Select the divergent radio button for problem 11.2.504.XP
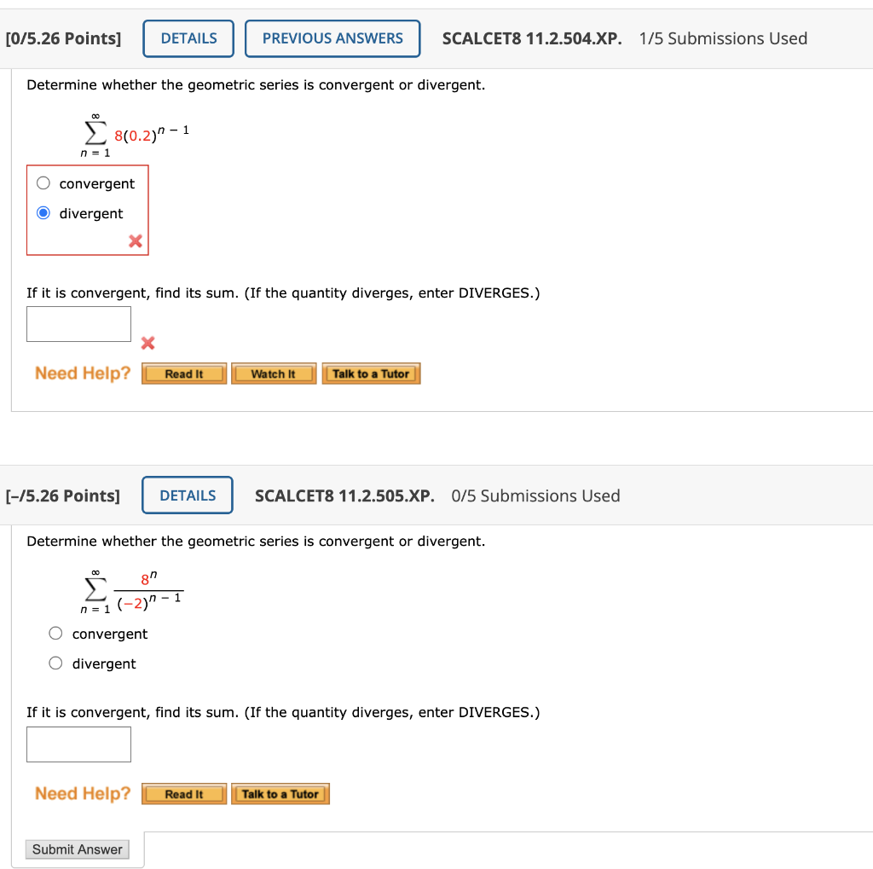The width and height of the screenshot is (873, 869). [x=43, y=212]
